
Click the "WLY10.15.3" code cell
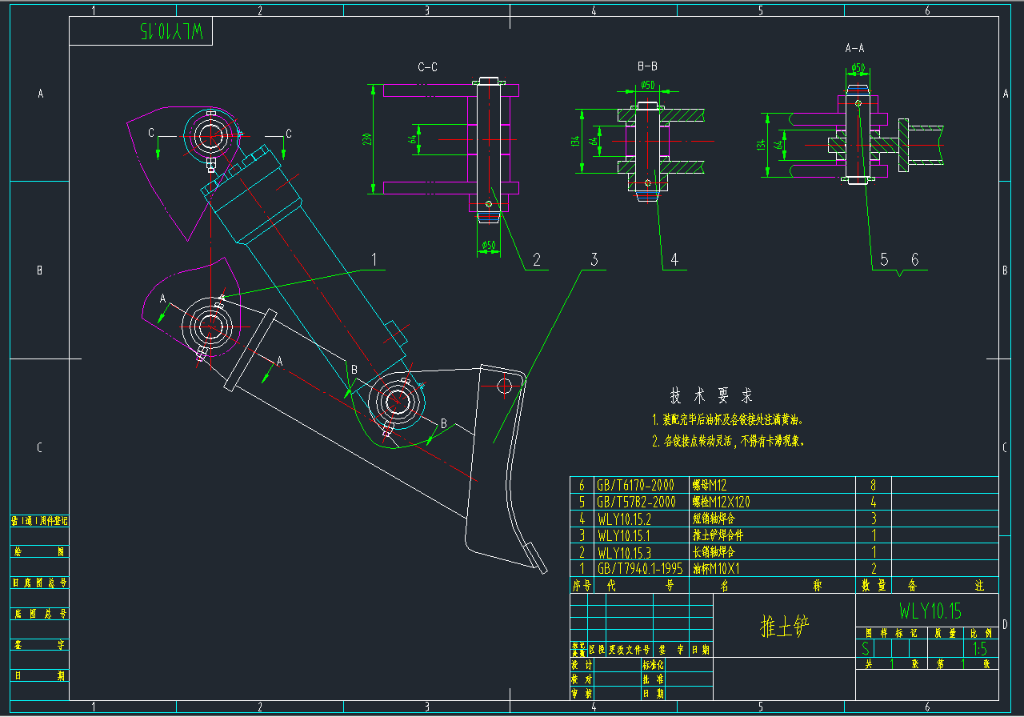coord(624,552)
